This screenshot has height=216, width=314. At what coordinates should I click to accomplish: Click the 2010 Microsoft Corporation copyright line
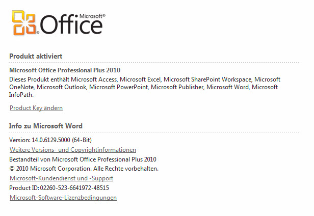coord(84,169)
